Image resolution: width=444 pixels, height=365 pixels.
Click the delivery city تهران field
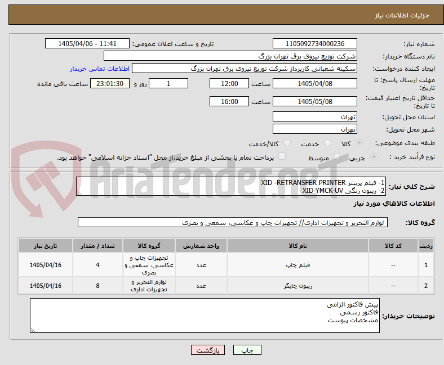315,129
